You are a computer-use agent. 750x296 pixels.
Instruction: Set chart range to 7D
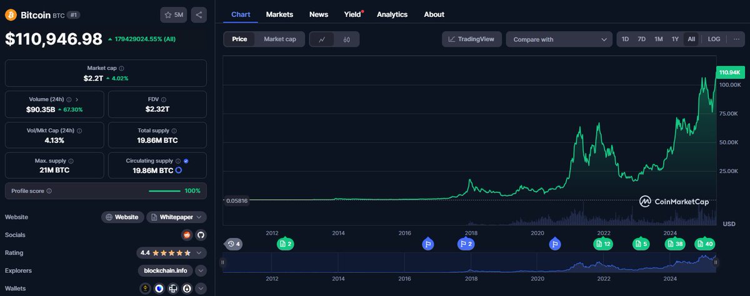pyautogui.click(x=642, y=39)
